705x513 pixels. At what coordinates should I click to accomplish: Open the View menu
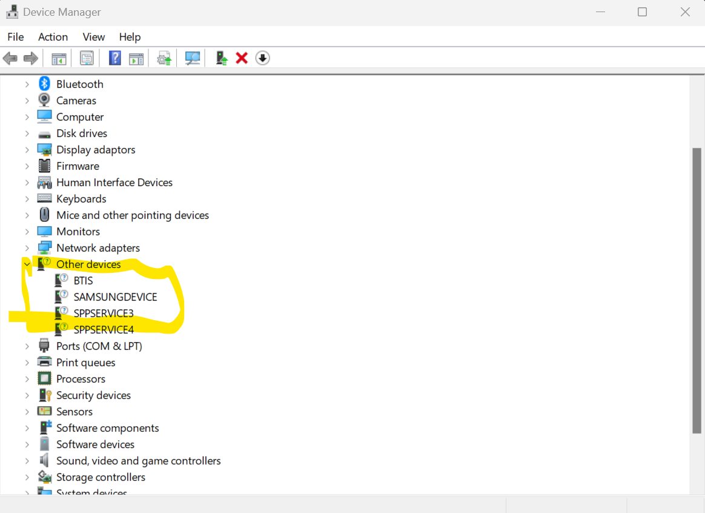93,37
